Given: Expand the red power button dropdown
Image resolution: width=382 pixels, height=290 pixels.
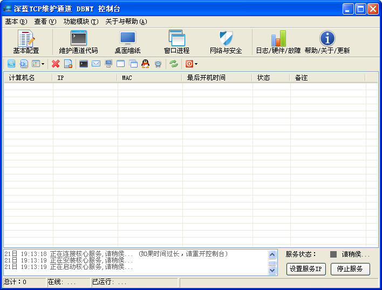Looking at the screenshot, I should tap(196, 64).
